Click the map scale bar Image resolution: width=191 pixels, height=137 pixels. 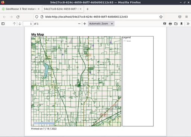click(x=44, y=123)
